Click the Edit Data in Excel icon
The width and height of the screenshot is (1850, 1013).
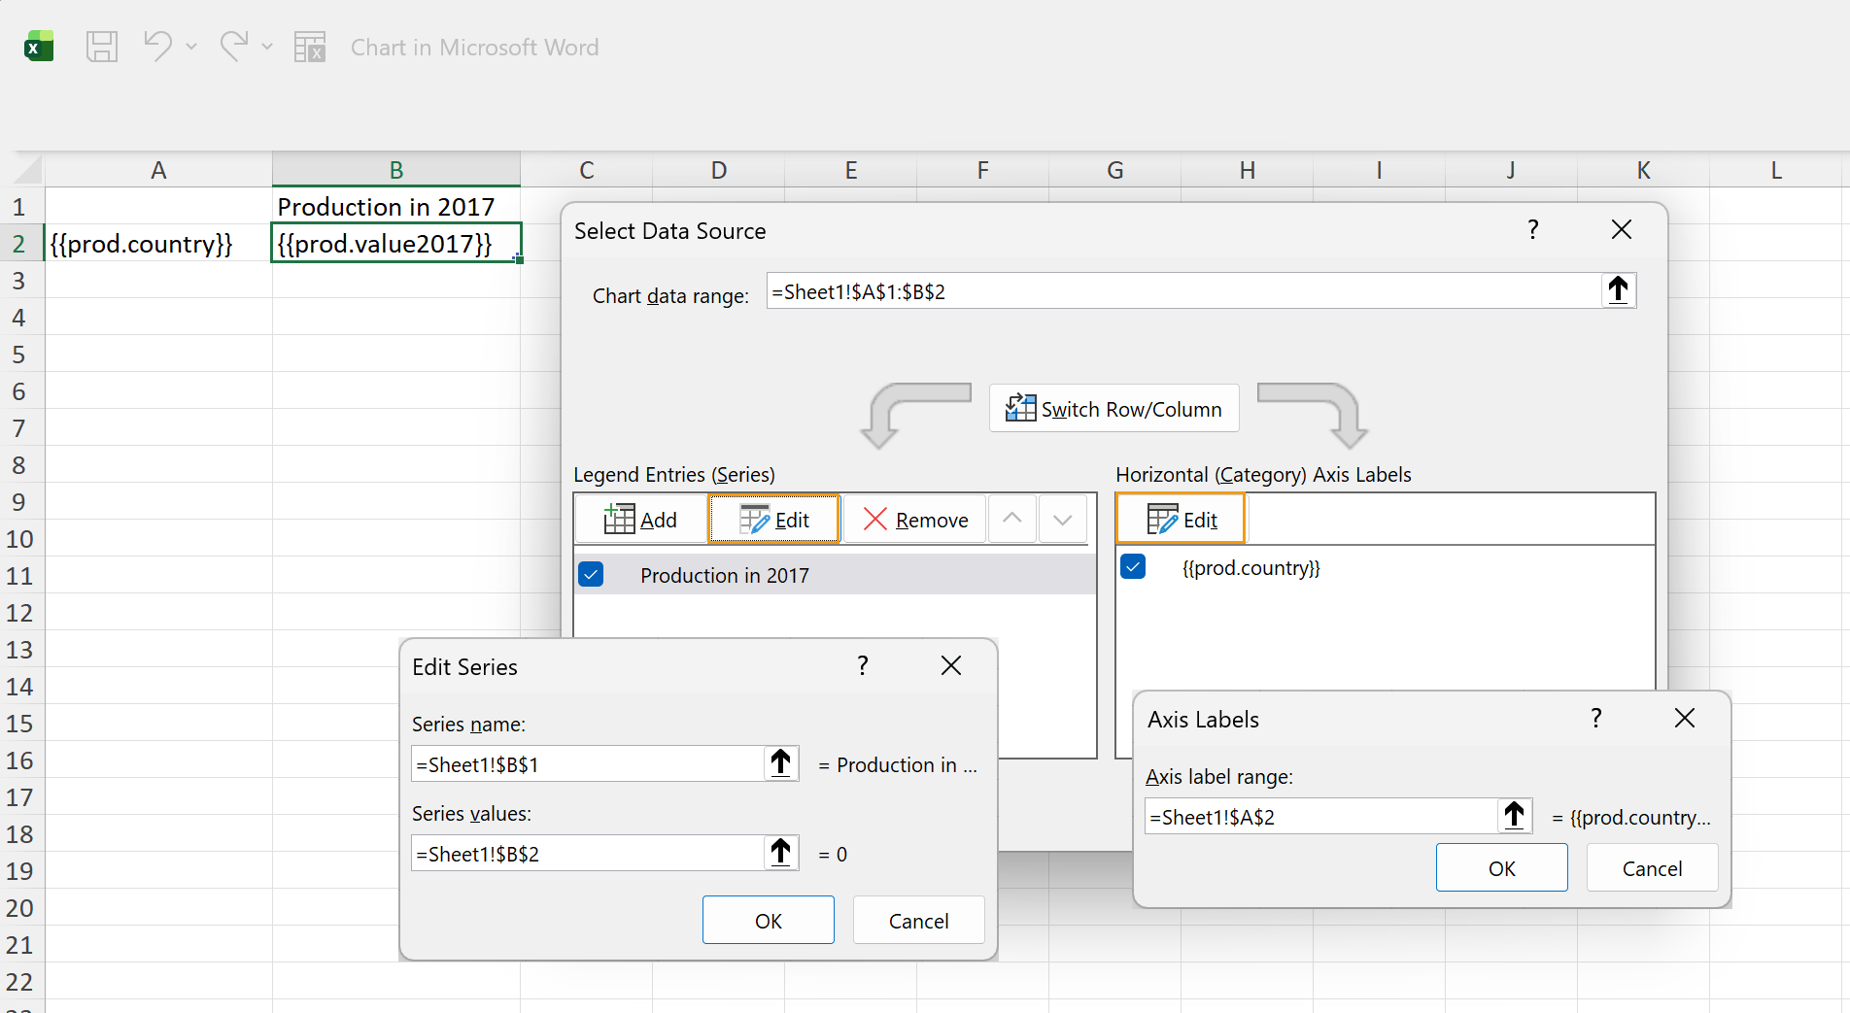309,47
